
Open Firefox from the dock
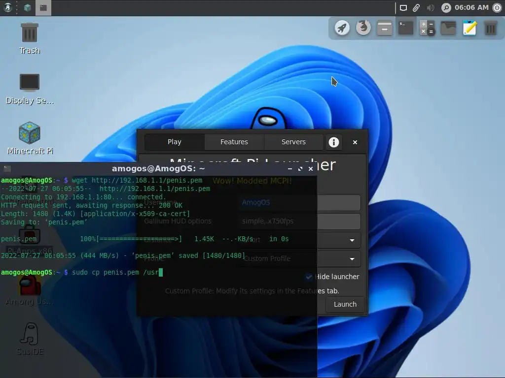point(363,28)
